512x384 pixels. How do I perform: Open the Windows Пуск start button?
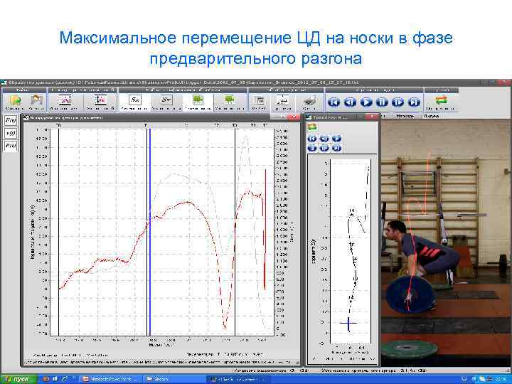click(18, 379)
